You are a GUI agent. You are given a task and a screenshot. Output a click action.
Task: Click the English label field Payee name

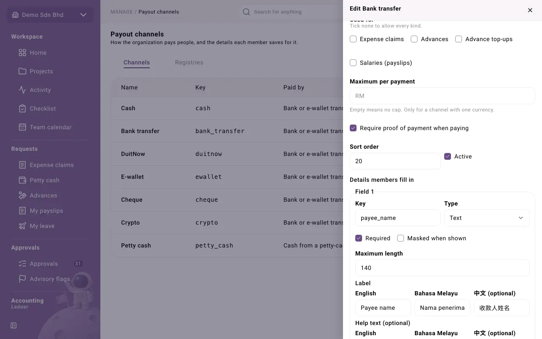[383, 308]
